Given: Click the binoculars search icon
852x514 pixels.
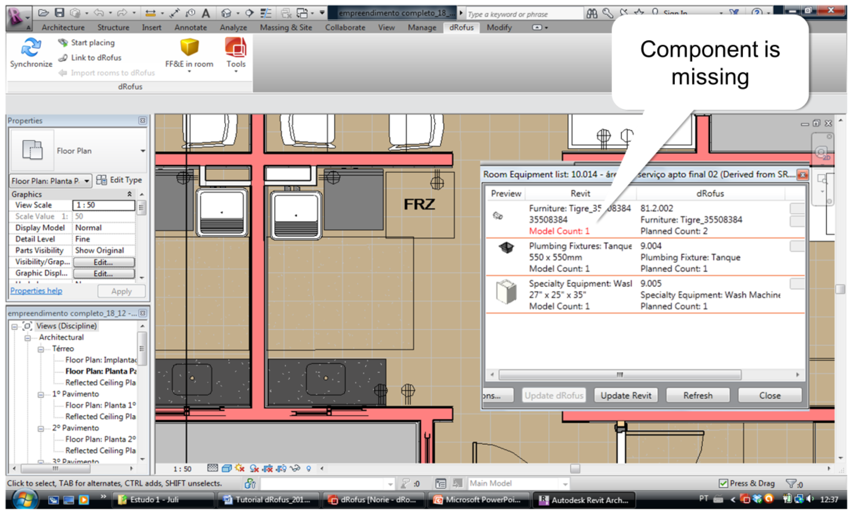Looking at the screenshot, I should click(592, 14).
